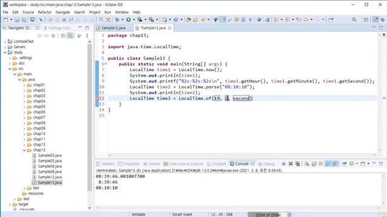Screen dimensions: 387x217
Task: Open the Project menu
Action: [95, 12]
